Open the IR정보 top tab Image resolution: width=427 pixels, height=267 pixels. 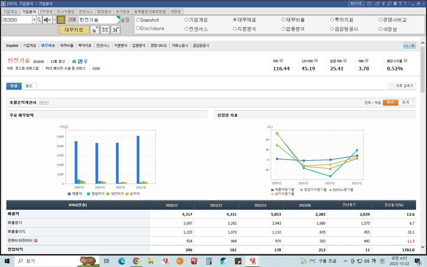[176, 12]
